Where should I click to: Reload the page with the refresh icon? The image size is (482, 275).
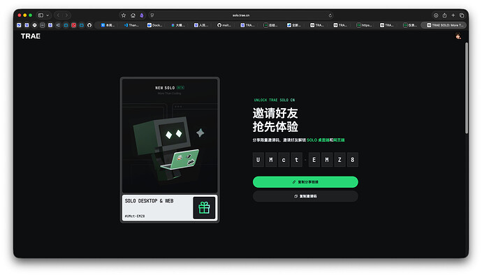click(330, 15)
